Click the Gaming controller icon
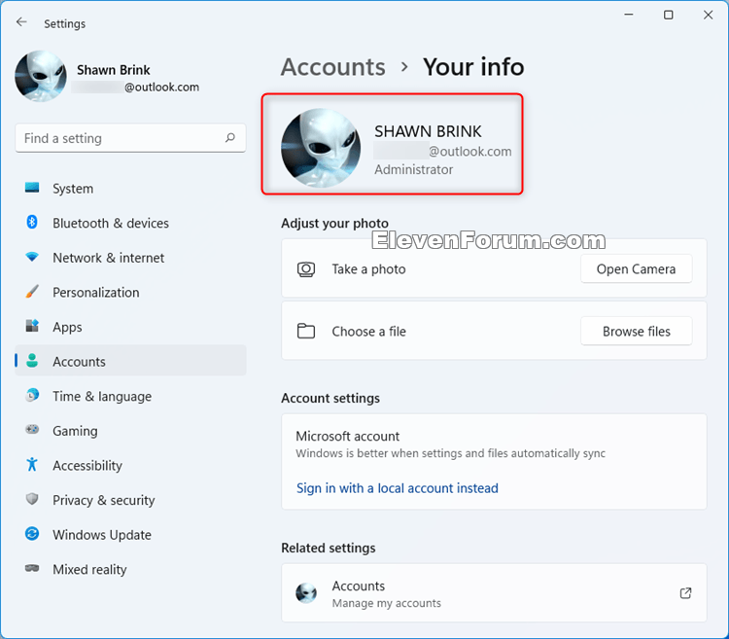 point(32,430)
